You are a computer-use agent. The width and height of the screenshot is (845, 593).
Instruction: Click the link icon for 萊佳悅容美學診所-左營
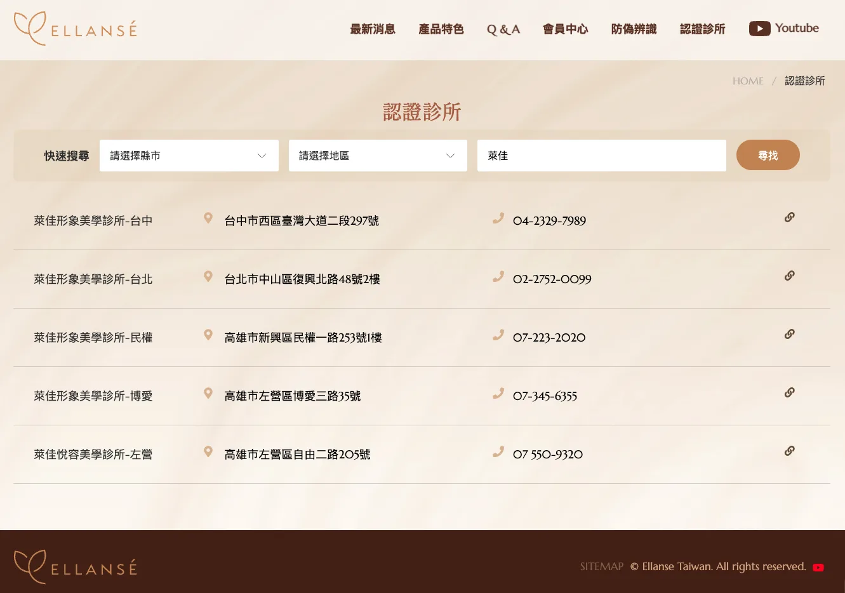click(x=789, y=450)
